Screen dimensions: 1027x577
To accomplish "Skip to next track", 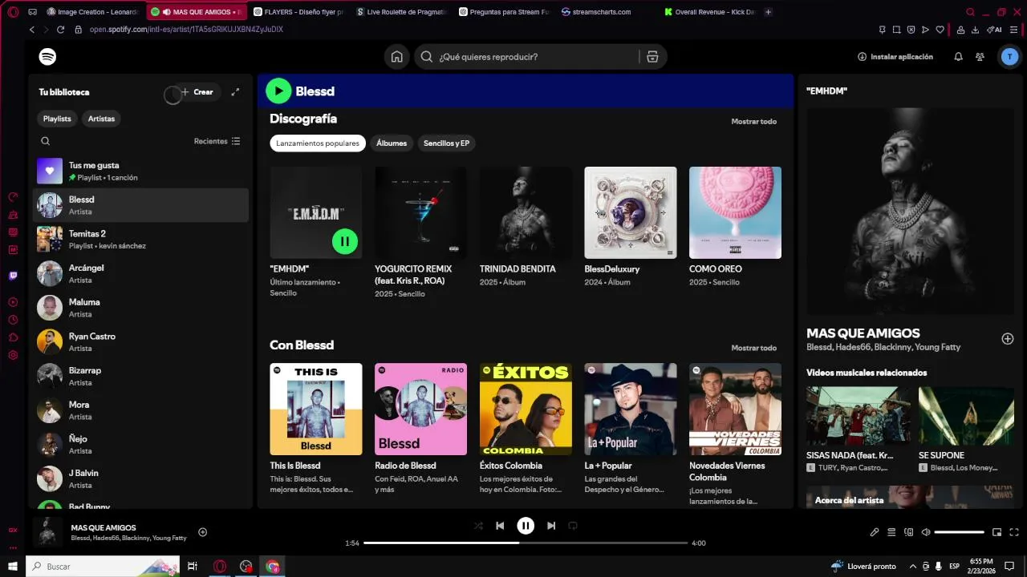I will [551, 526].
